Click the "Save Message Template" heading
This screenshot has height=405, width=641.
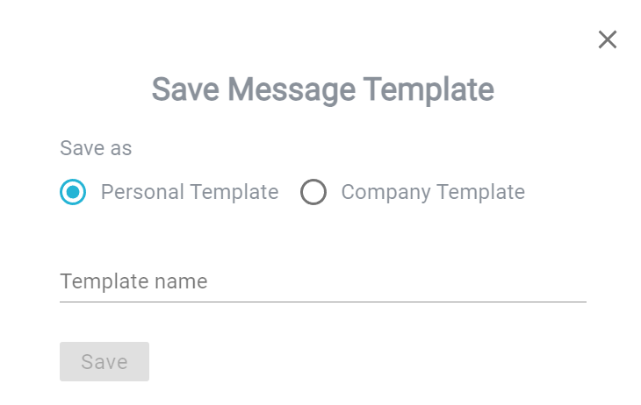tap(323, 89)
